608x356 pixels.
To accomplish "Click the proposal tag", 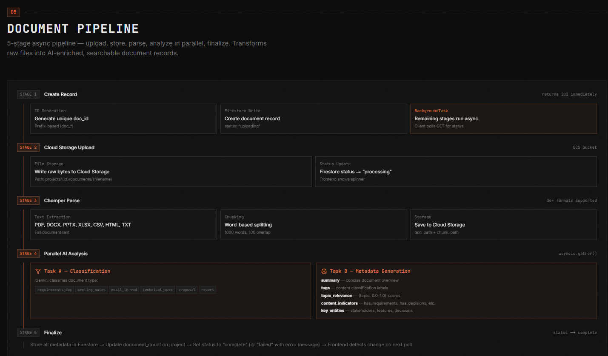I will point(187,290).
